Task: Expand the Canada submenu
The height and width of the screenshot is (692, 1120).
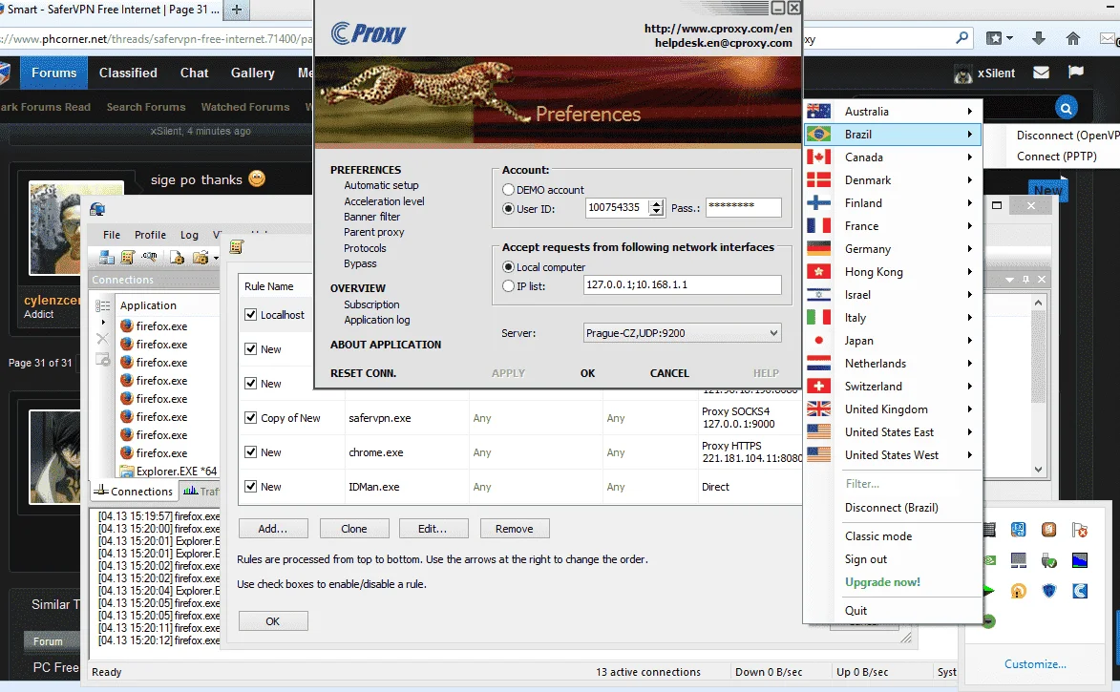Action: 893,157
